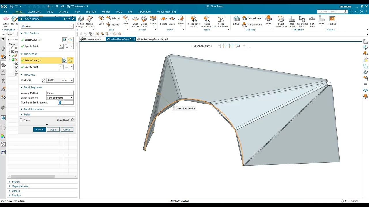The height and width of the screenshot is (207, 369).
Task: Click the Sketch tool
Action: pos(14,20)
